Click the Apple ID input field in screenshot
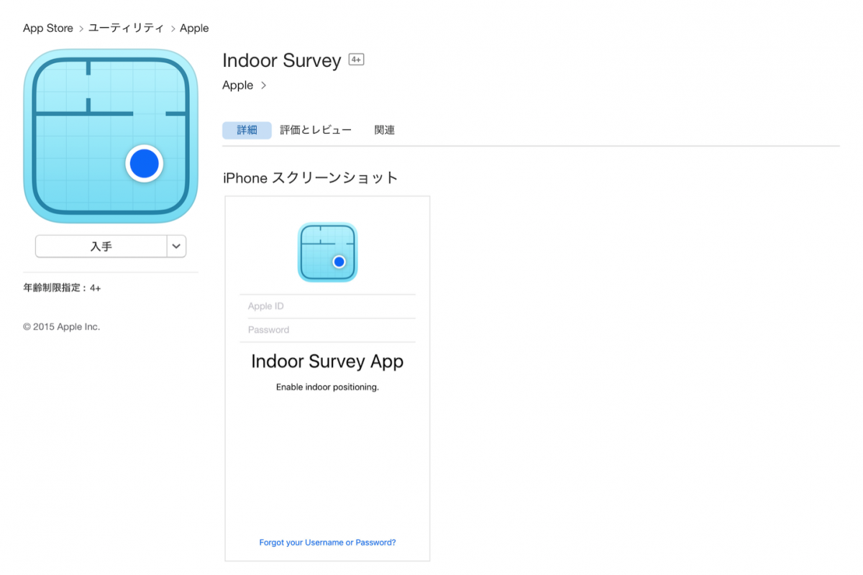Viewport: 863px width, 575px height. tap(327, 305)
